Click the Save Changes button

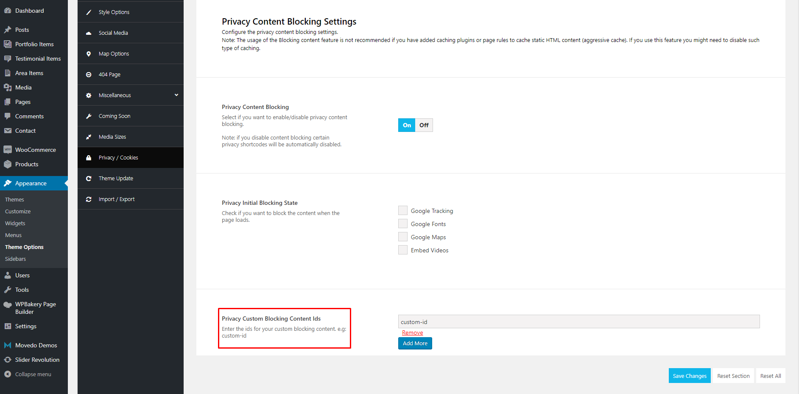[x=690, y=376]
